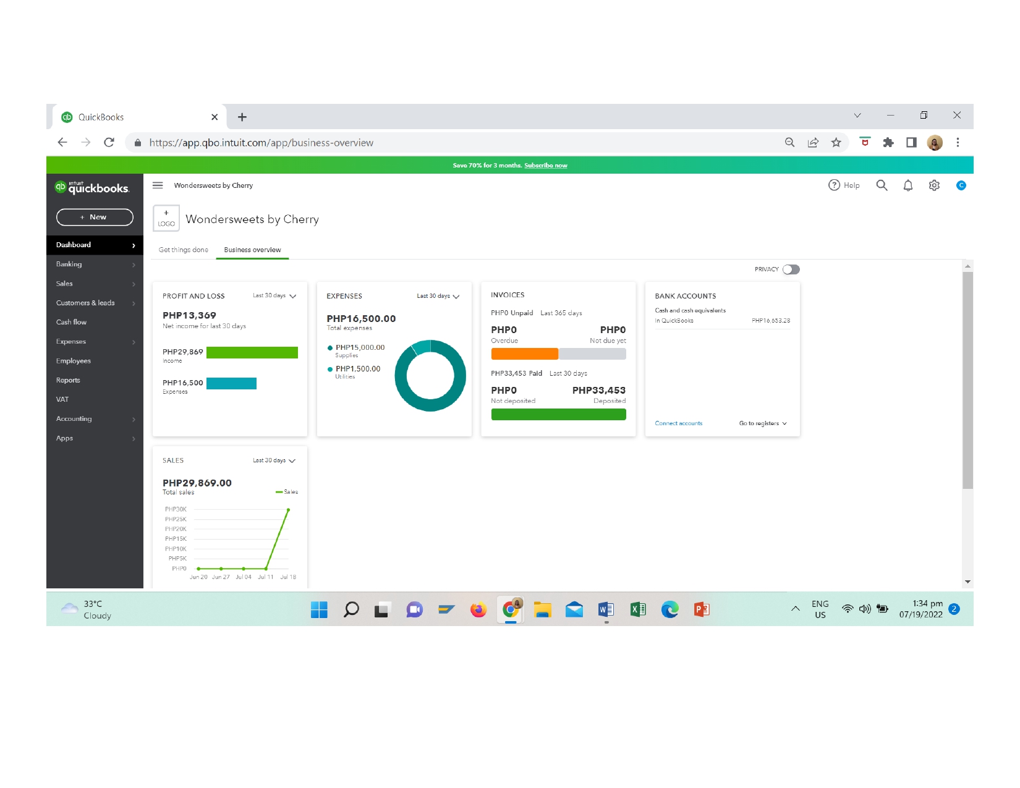The height and width of the screenshot is (788, 1020).
Task: Change Profit and Loss period dropdown
Action: pyautogui.click(x=274, y=296)
